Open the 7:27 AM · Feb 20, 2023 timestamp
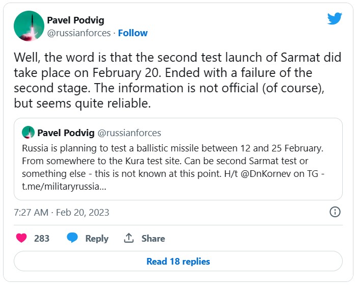This screenshot has width=357, height=285. [x=62, y=212]
